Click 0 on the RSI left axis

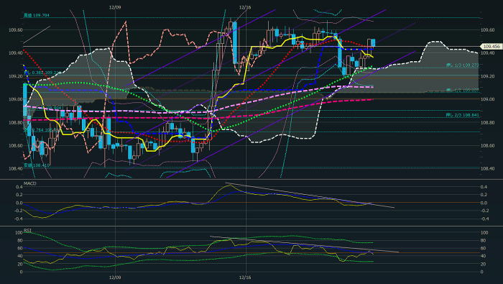21,272
